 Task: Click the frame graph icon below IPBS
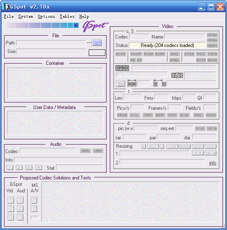coord(120,84)
